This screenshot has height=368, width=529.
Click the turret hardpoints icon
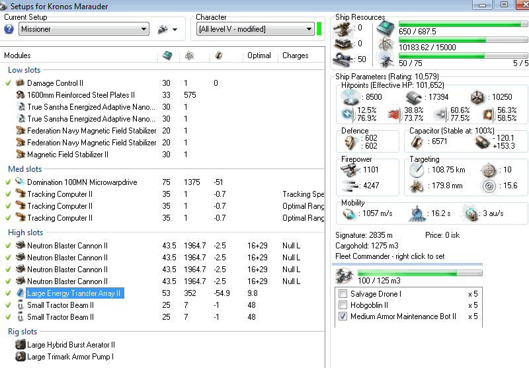[343, 28]
